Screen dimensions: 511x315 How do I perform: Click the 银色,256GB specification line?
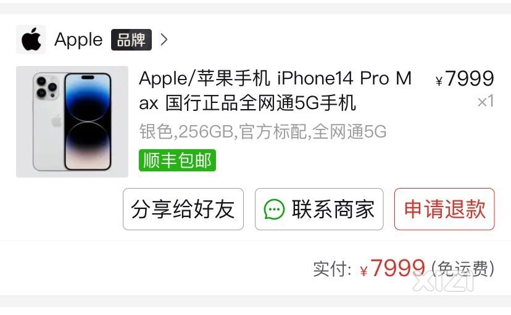click(x=263, y=131)
